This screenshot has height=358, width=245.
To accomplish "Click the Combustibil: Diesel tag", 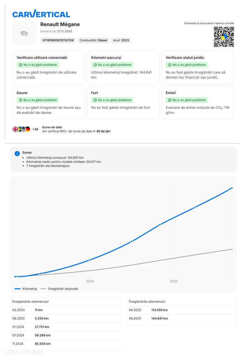I will point(93,40).
